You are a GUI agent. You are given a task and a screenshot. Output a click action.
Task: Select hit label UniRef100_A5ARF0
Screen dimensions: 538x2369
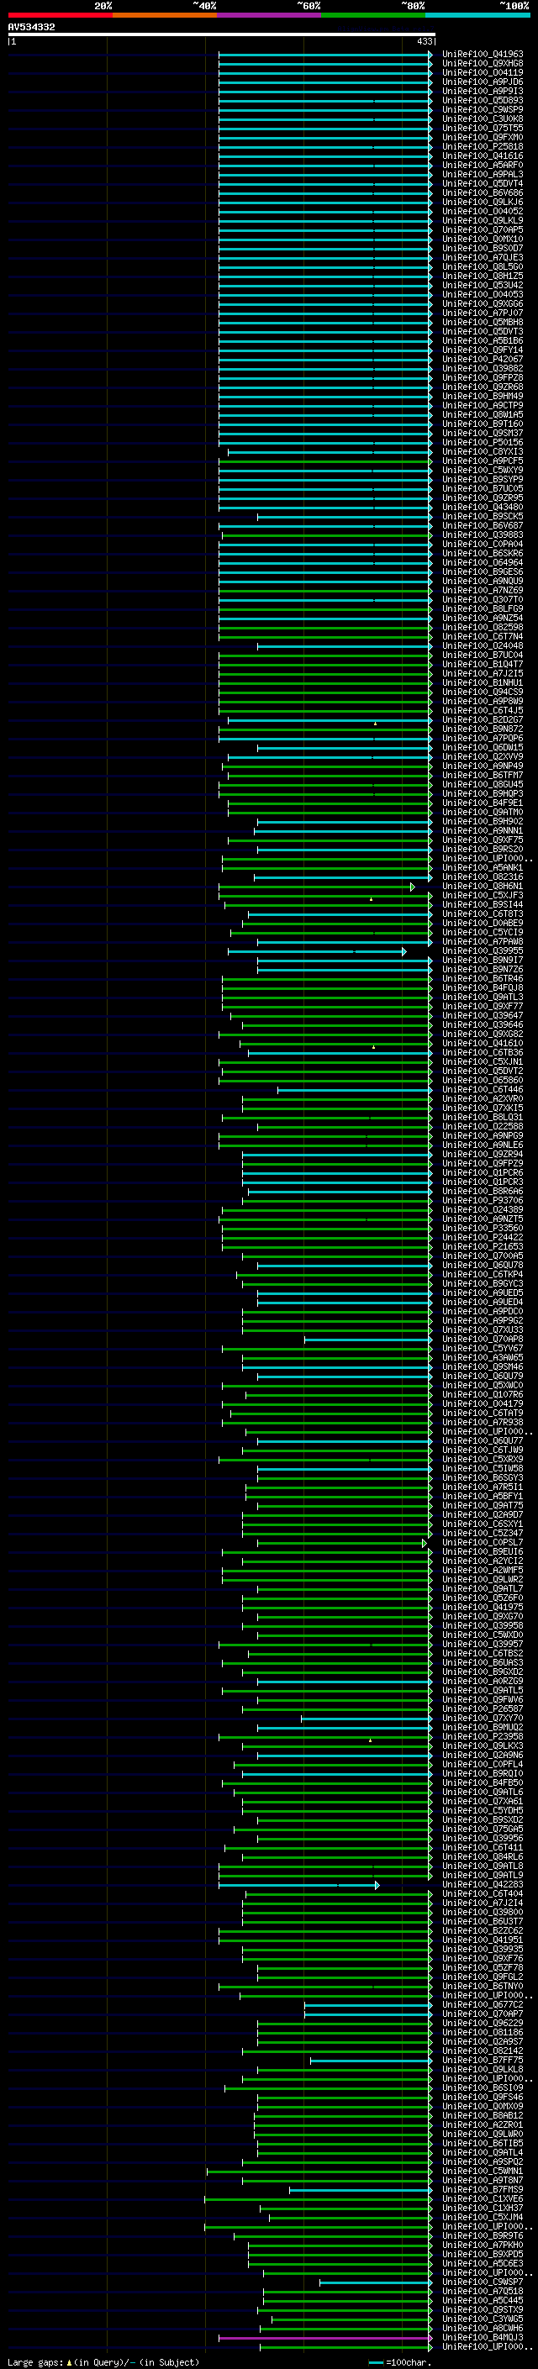coord(483,165)
